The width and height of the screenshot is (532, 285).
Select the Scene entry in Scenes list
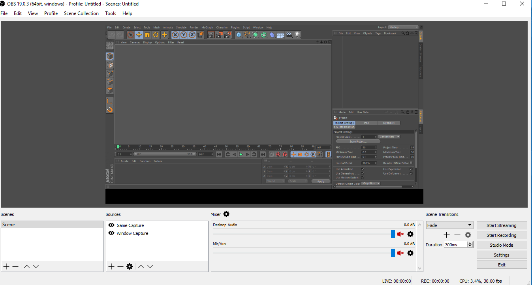[x=52, y=225]
